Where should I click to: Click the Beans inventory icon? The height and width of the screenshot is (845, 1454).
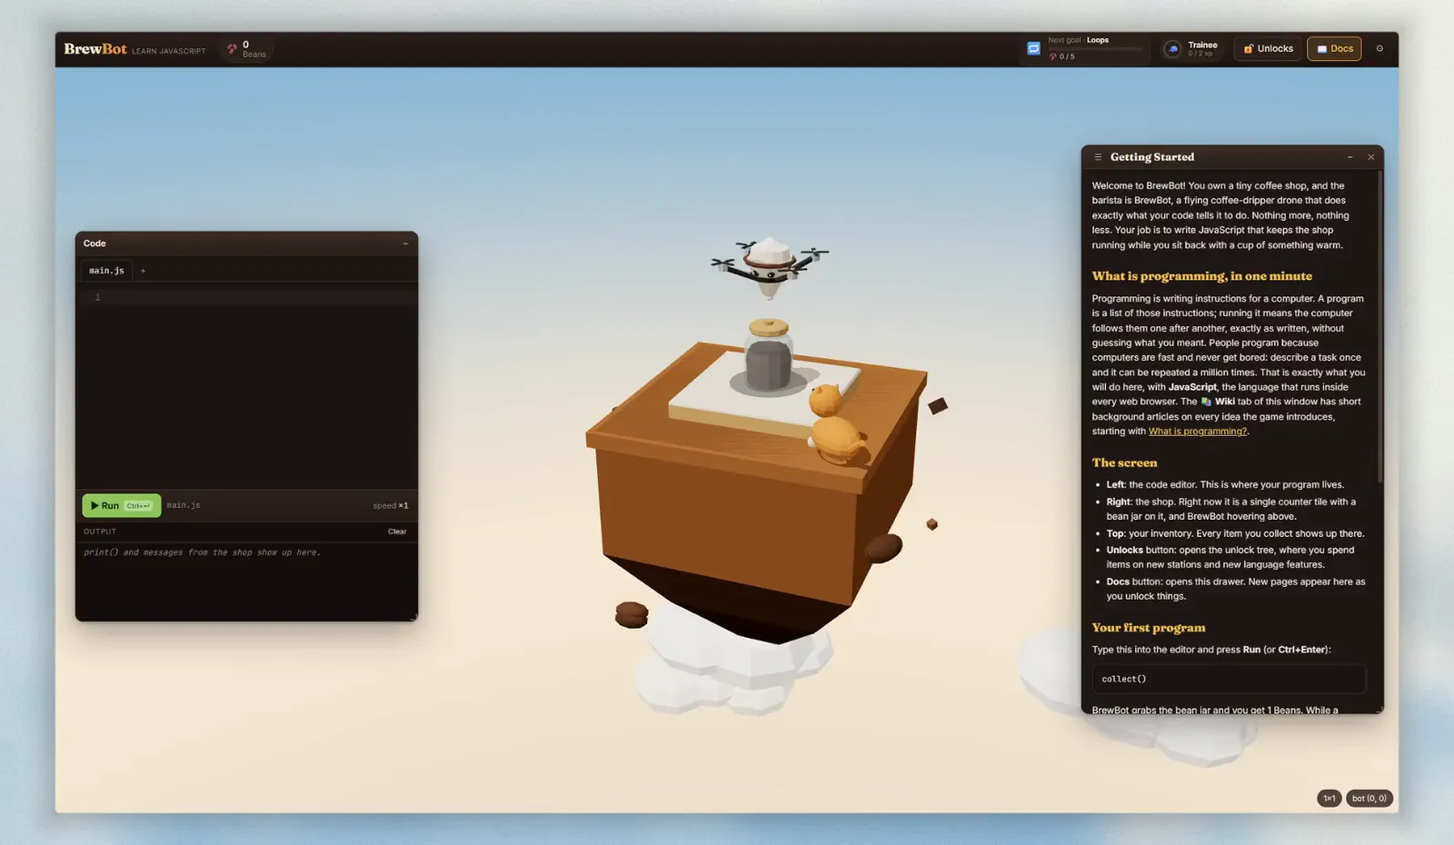[x=232, y=49]
